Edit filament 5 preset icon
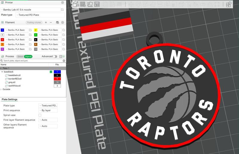 [30, 40]
